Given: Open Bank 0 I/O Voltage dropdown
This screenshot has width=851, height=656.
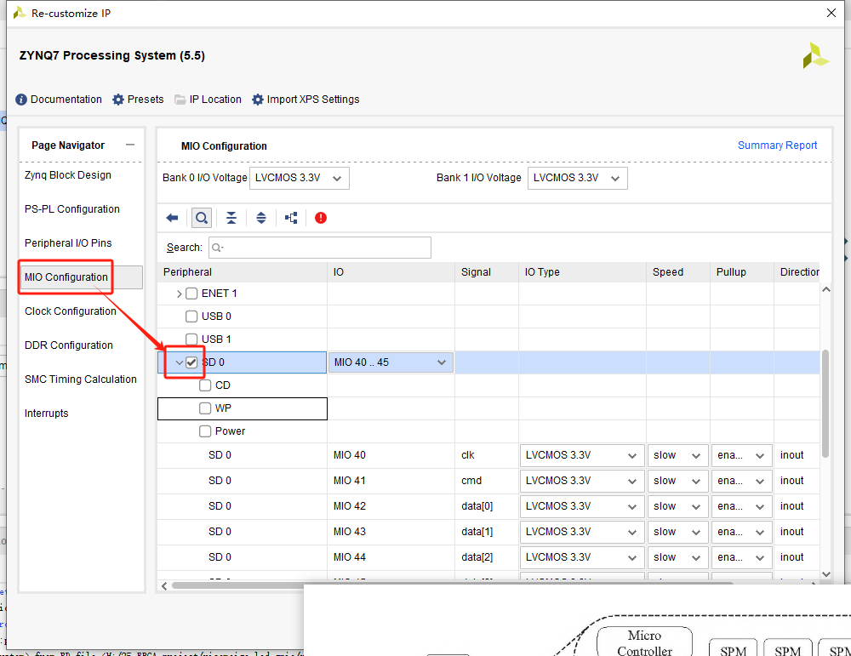Looking at the screenshot, I should pos(300,178).
